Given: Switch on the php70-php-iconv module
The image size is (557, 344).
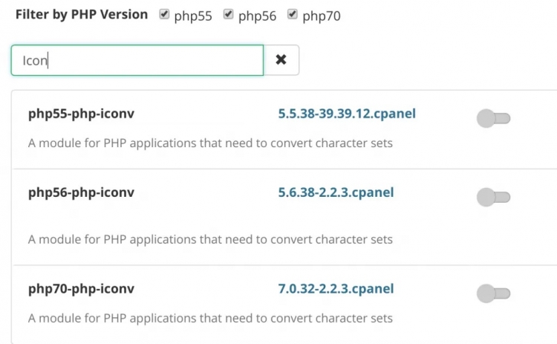Looking at the screenshot, I should pos(493,293).
